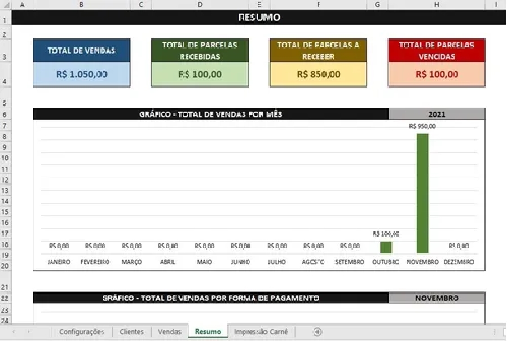Click the Total de Parcelas a Receber value
The width and height of the screenshot is (507, 341).
[318, 74]
